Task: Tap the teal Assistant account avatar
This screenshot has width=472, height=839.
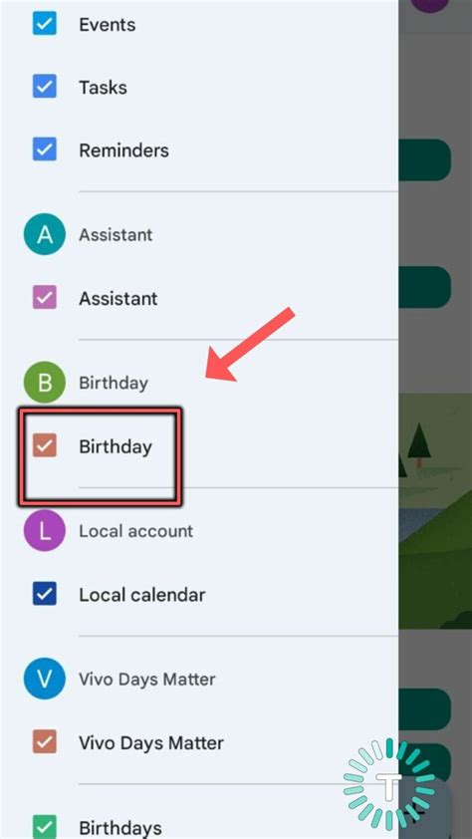Action: [45, 235]
